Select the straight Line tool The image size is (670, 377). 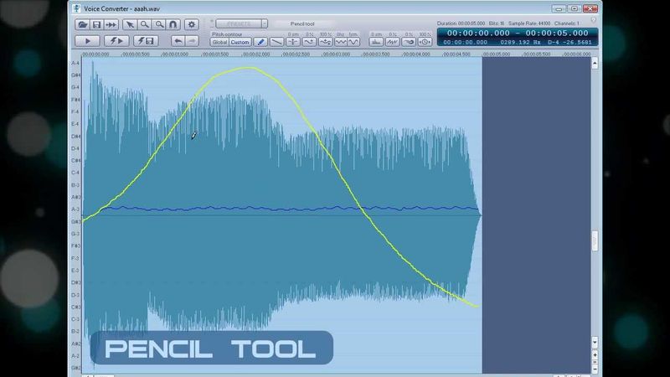click(276, 42)
